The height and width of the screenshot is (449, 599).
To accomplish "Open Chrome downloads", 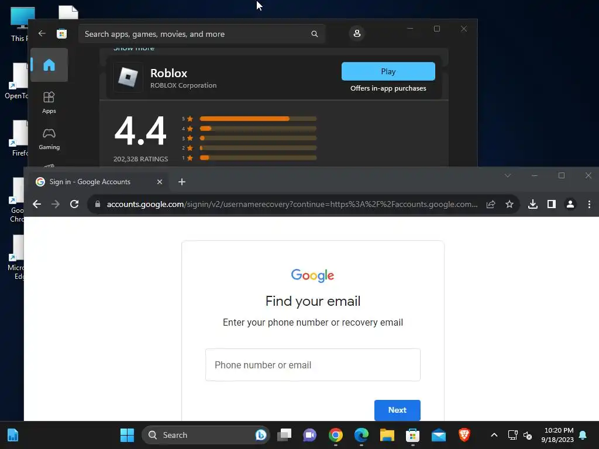I will (533, 204).
